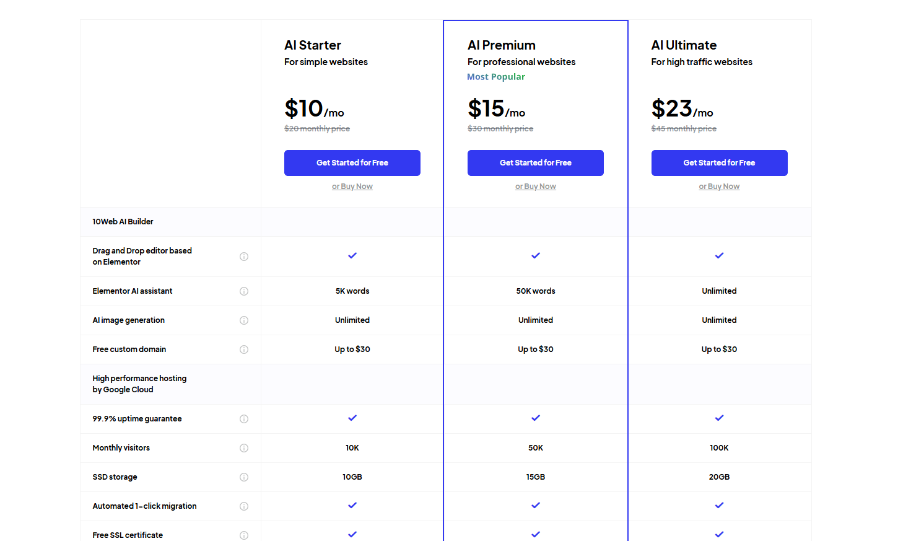Follow the or Buy Now link for AI Starter
This screenshot has width=898, height=541.
[x=352, y=187]
